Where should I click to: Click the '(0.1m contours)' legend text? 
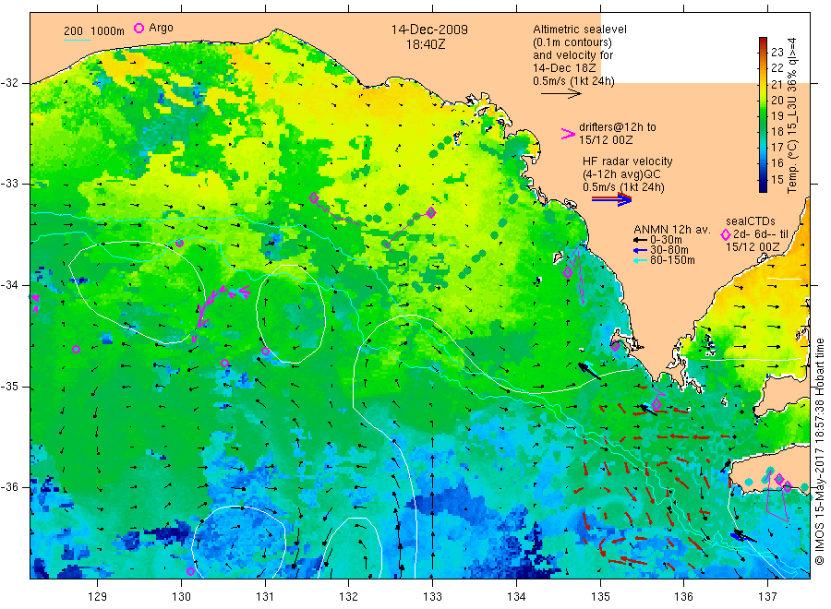point(572,42)
